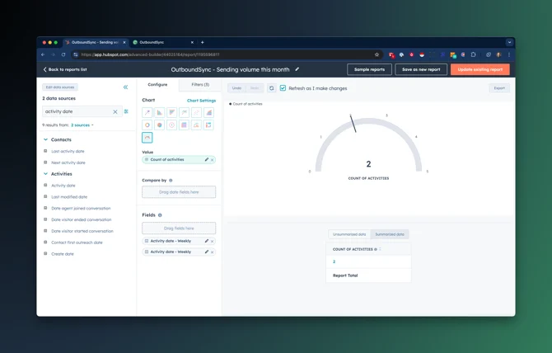Image resolution: width=552 pixels, height=353 pixels.
Task: Pick the line chart type
Action: 184,113
